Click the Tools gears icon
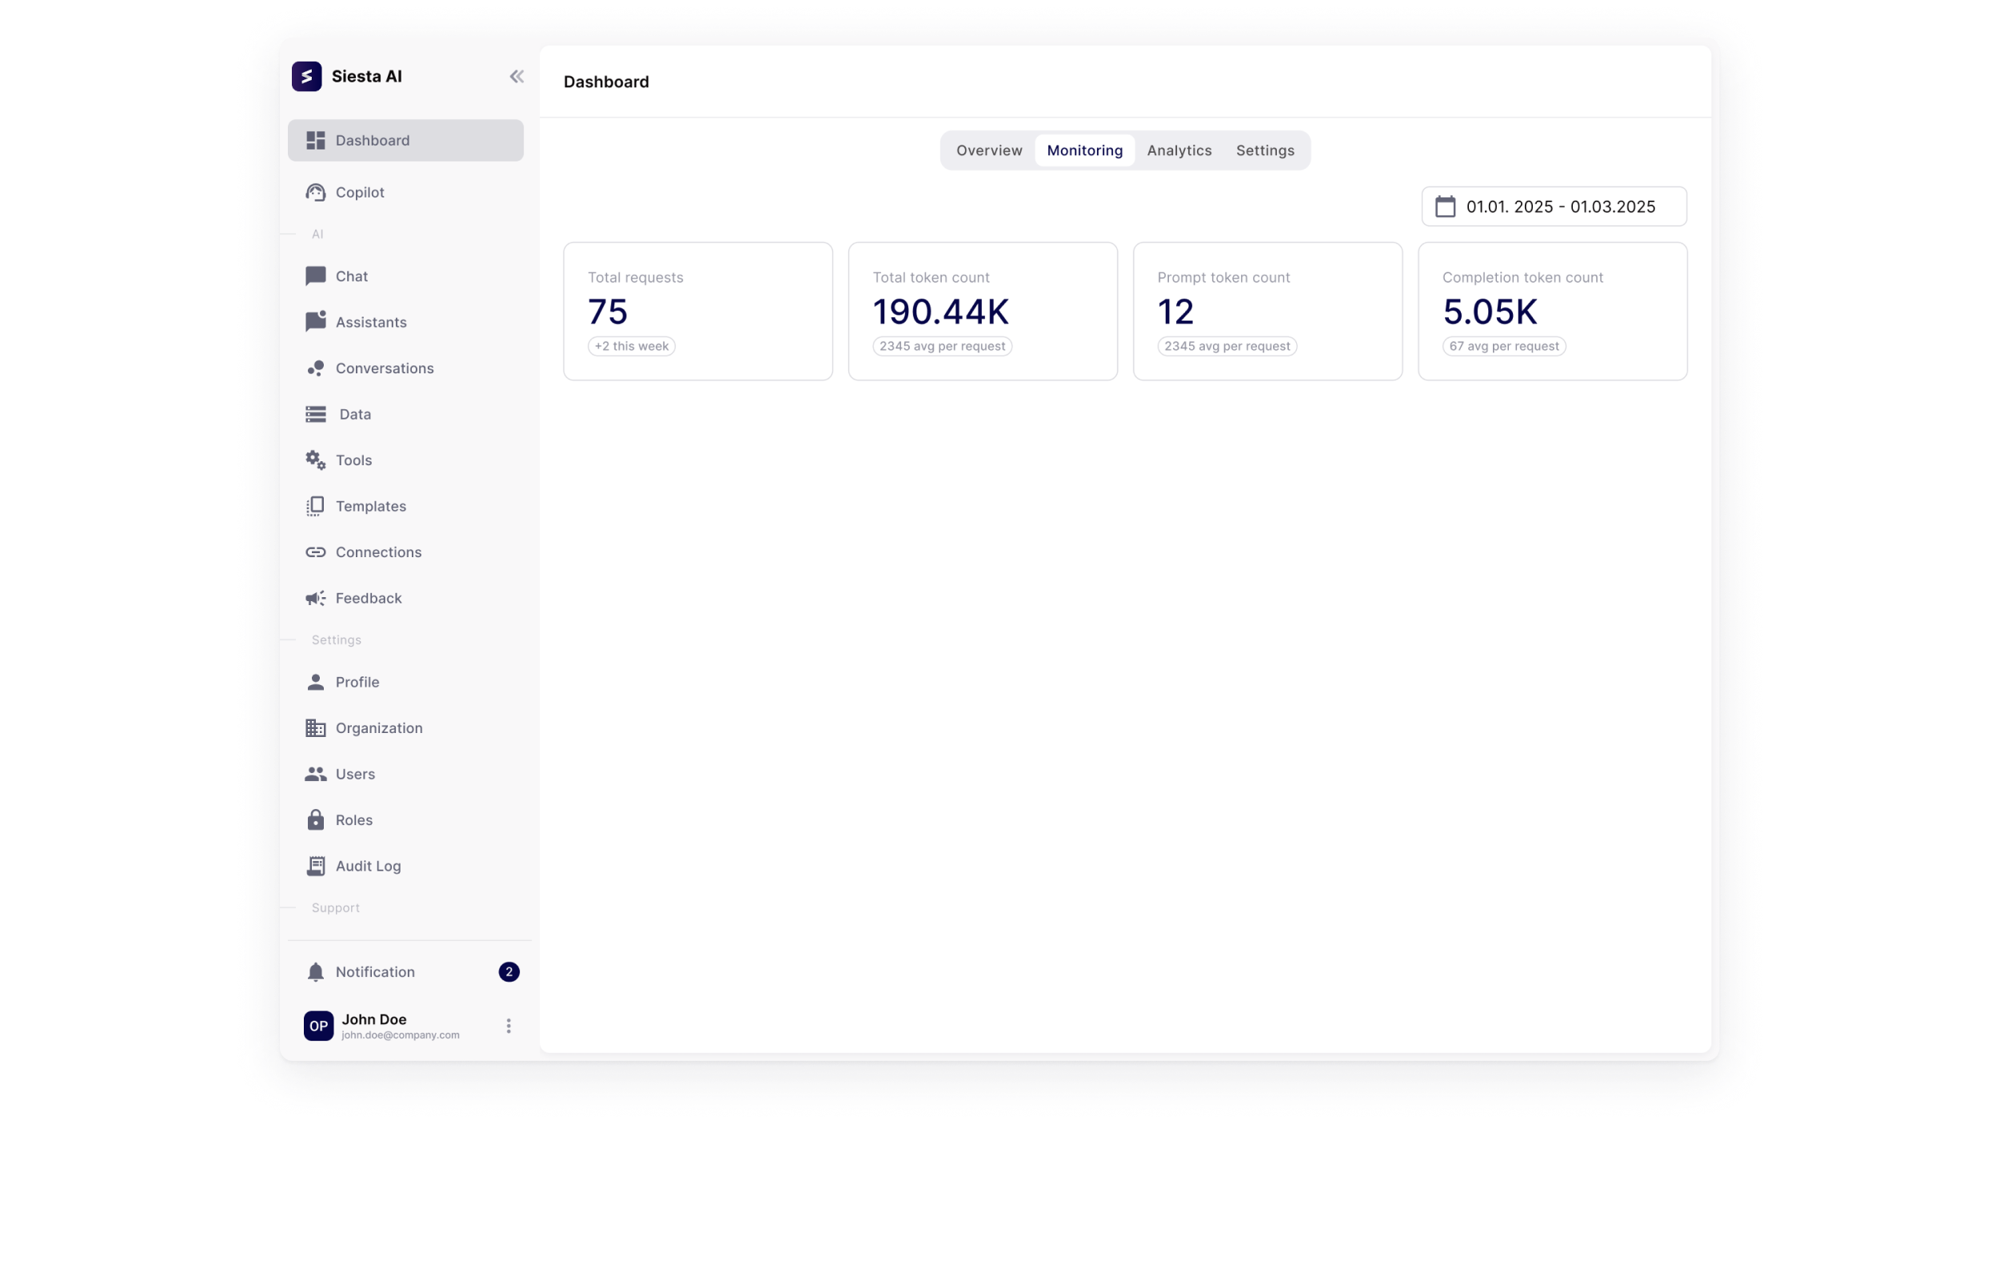The image size is (1999, 1279). [x=316, y=460]
